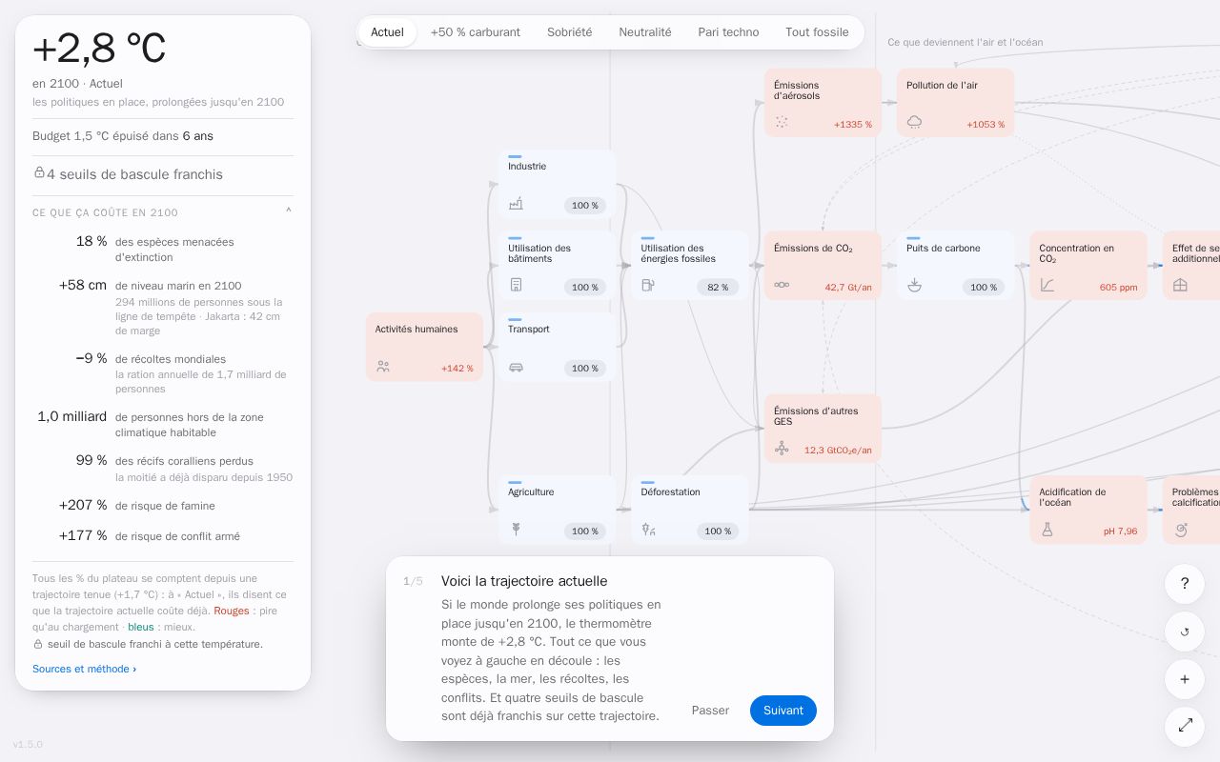Switch to the '+50 % carburant' scenario
The height and width of the screenshot is (762, 1220).
click(x=475, y=32)
